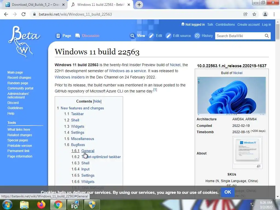280x210 pixels.
Task: Open Community portal
Action: (20, 88)
